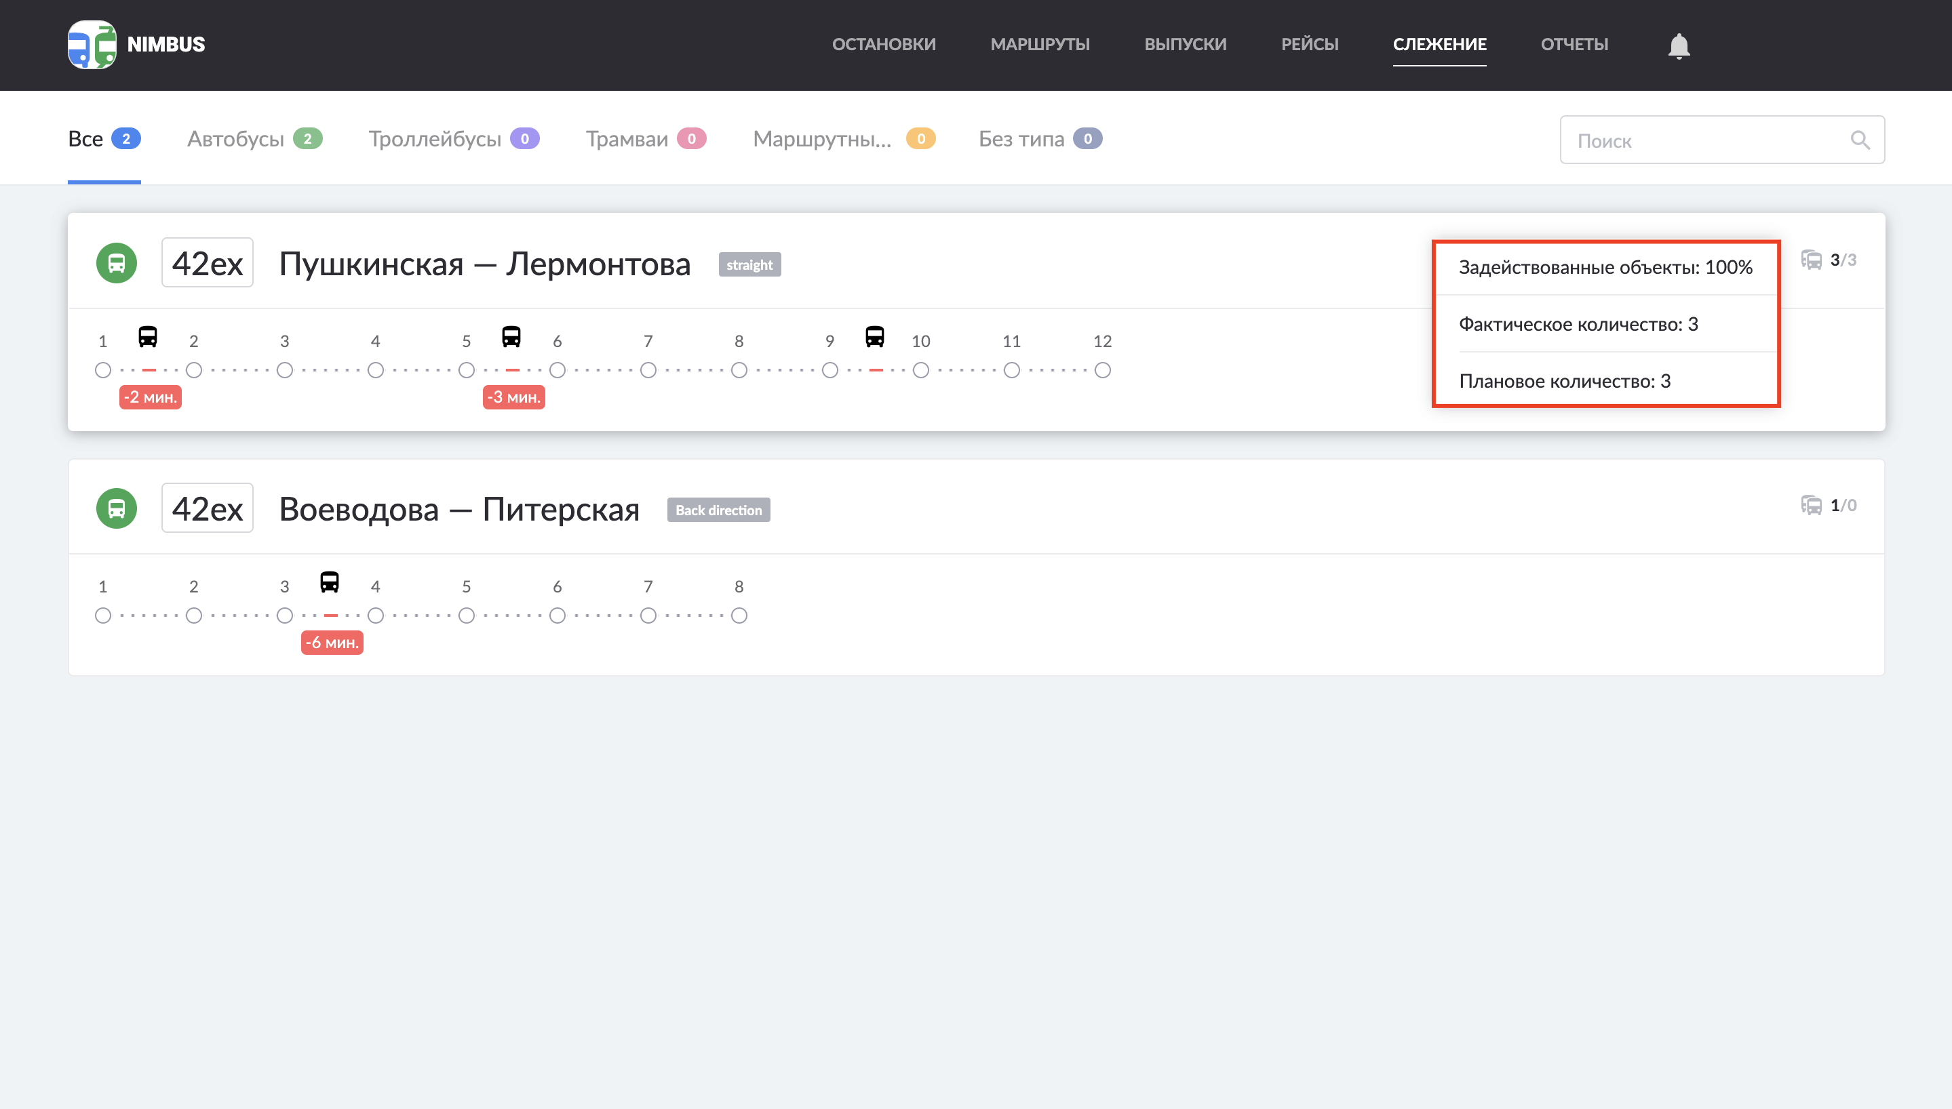Image resolution: width=1952 pixels, height=1109 pixels.
Task: Click the Back direction label
Action: (718, 510)
